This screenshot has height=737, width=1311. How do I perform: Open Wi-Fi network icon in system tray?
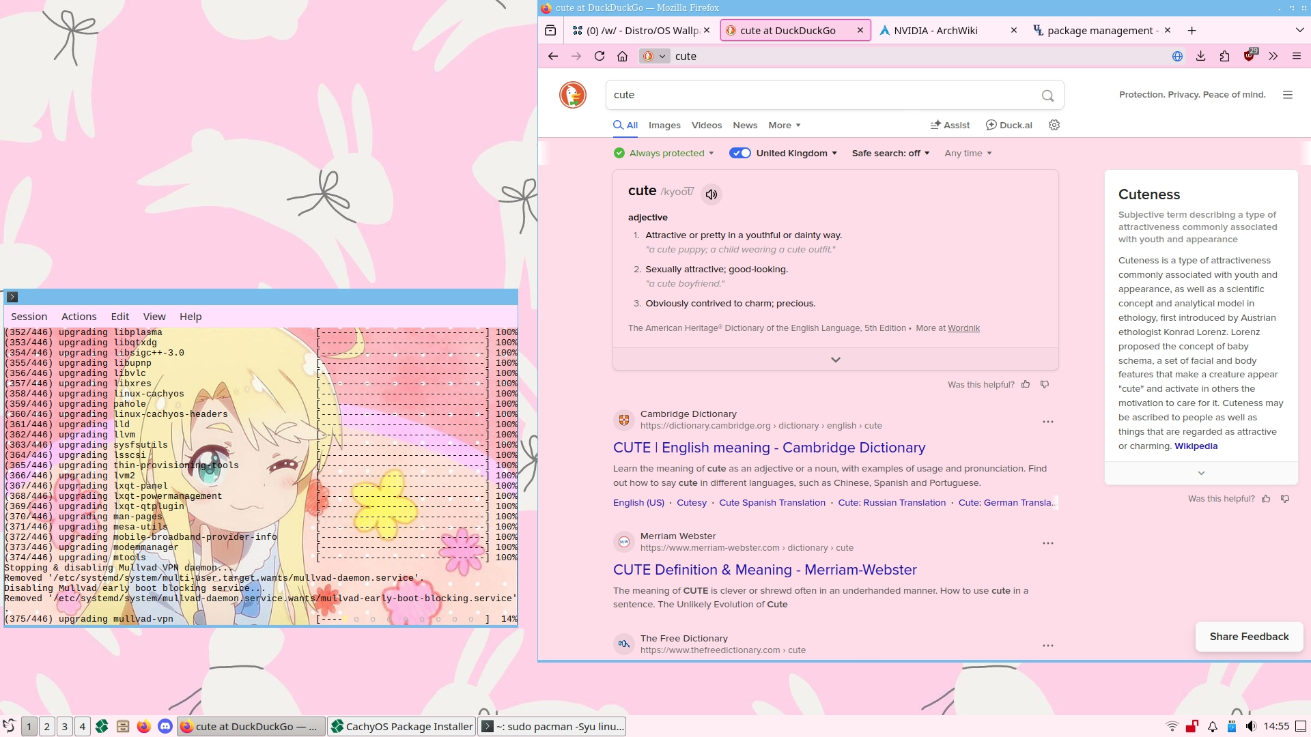(x=1172, y=727)
